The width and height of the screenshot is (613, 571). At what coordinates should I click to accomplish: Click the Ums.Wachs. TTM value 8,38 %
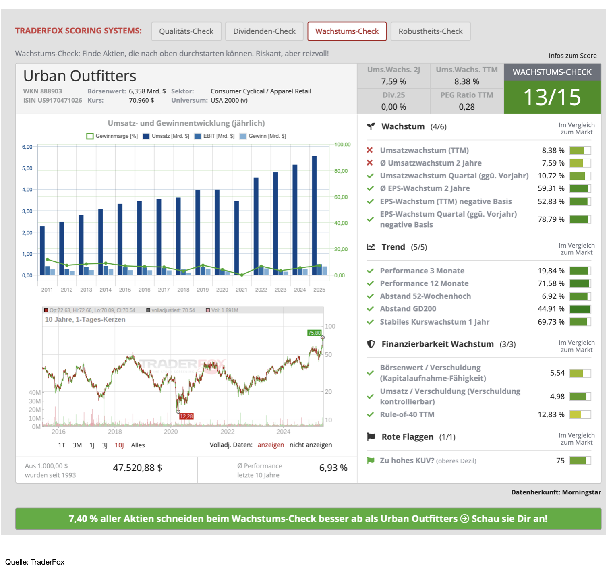[466, 81]
